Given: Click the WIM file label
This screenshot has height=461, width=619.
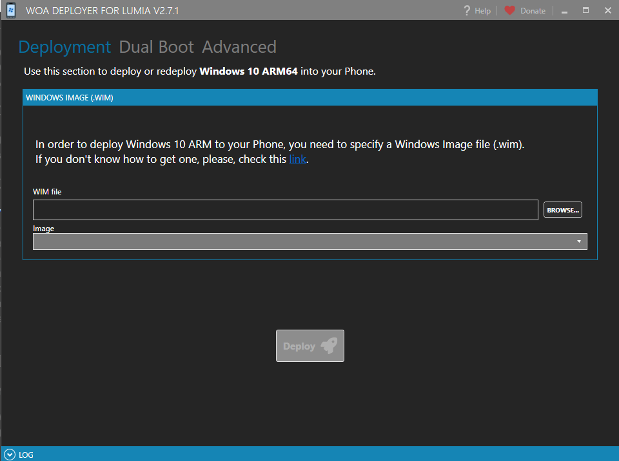Looking at the screenshot, I should tap(47, 192).
